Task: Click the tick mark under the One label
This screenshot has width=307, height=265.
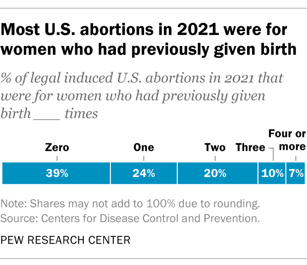Action: (x=144, y=159)
